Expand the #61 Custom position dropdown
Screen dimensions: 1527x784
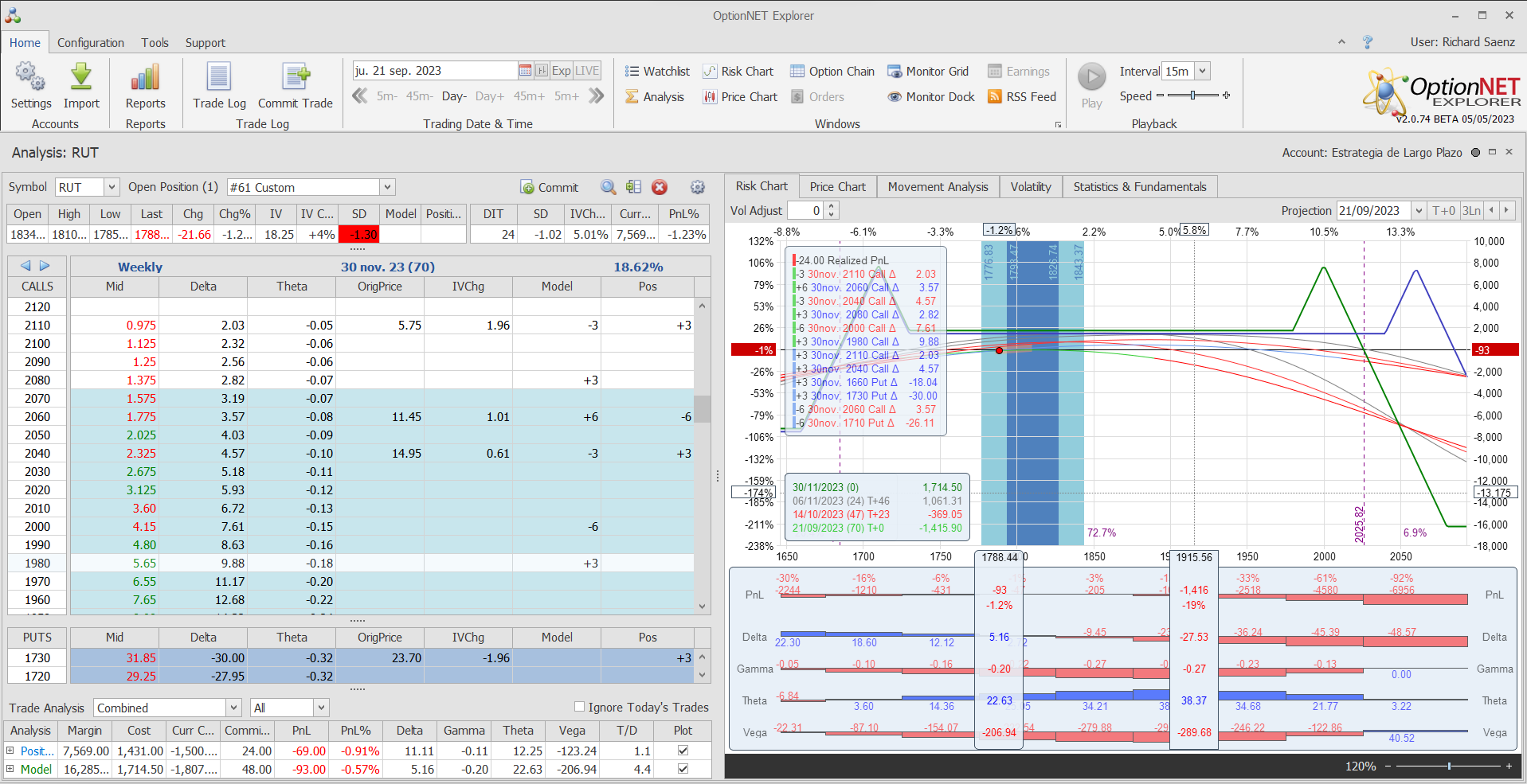[x=387, y=187]
